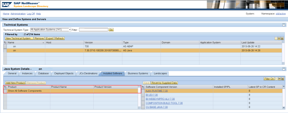Select row marker of AS Java system
288x113 pixels.
click(x=5, y=50)
